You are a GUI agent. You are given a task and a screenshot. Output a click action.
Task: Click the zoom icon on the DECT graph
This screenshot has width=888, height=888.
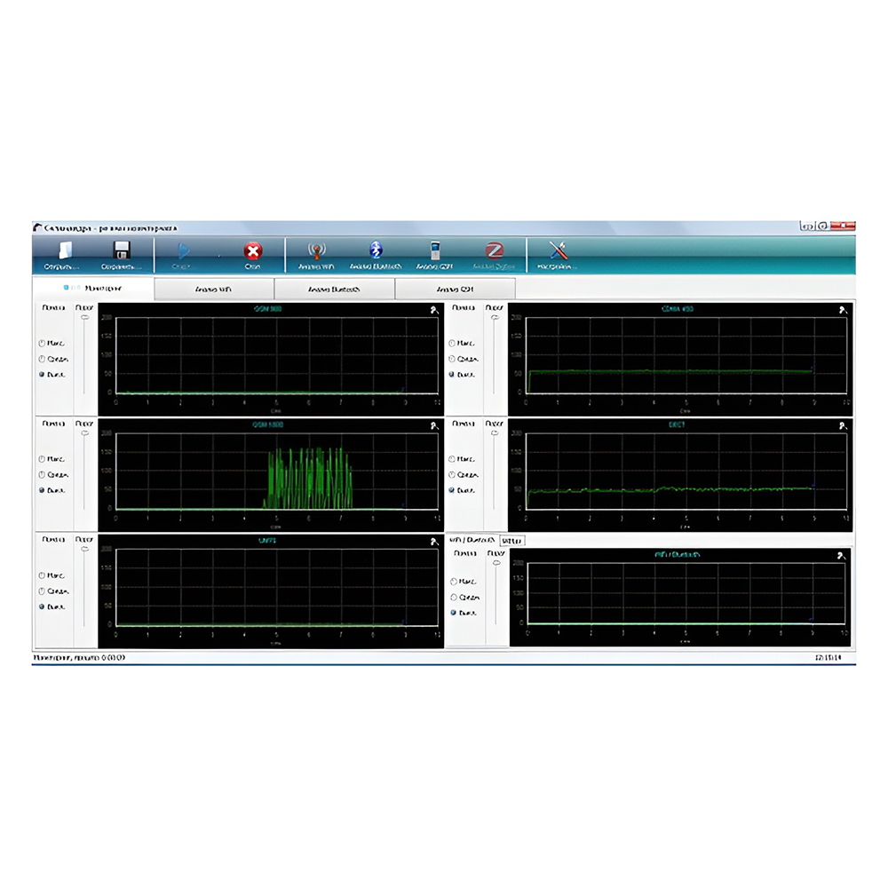pos(842,426)
